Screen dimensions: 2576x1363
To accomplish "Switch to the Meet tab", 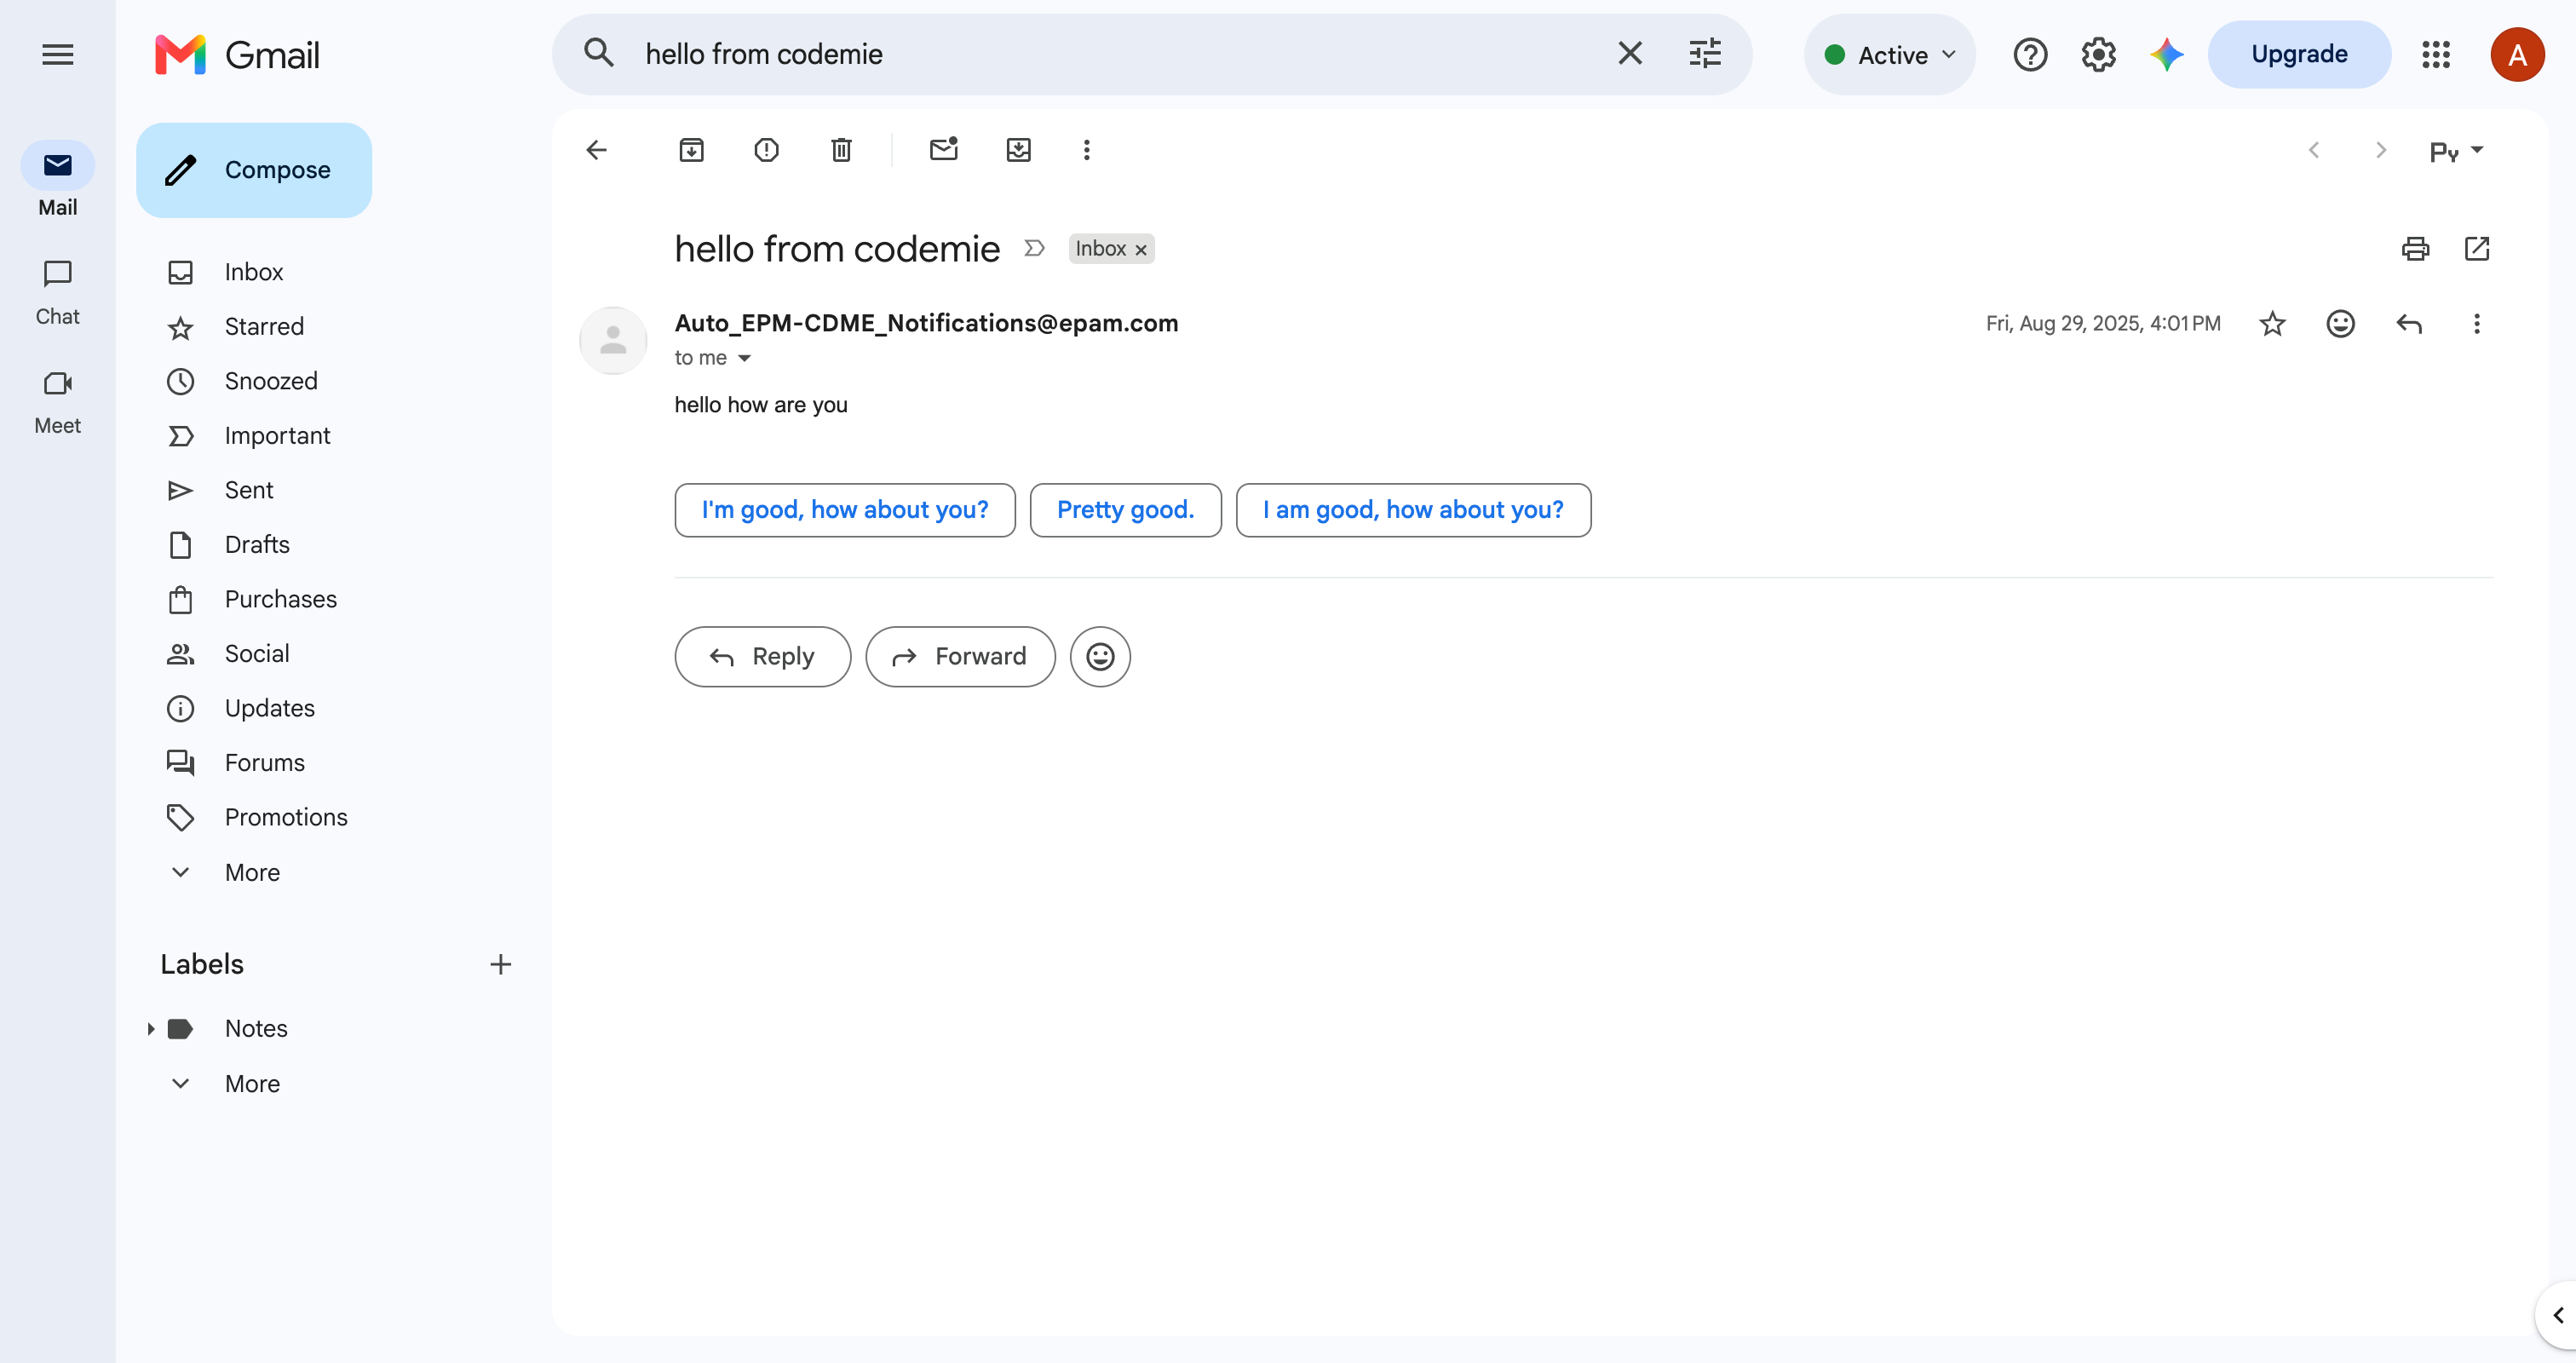I will [x=57, y=402].
